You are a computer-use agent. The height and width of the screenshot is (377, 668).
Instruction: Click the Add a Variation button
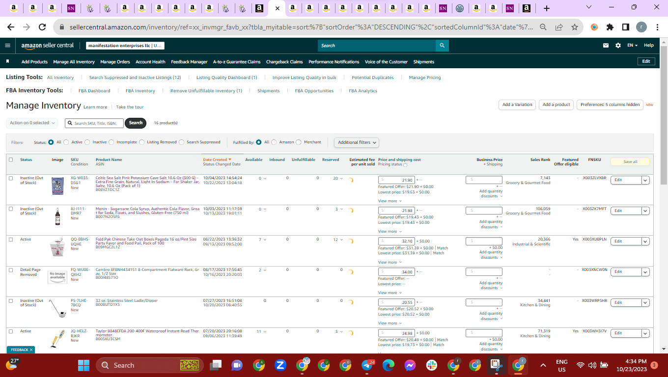coord(517,105)
